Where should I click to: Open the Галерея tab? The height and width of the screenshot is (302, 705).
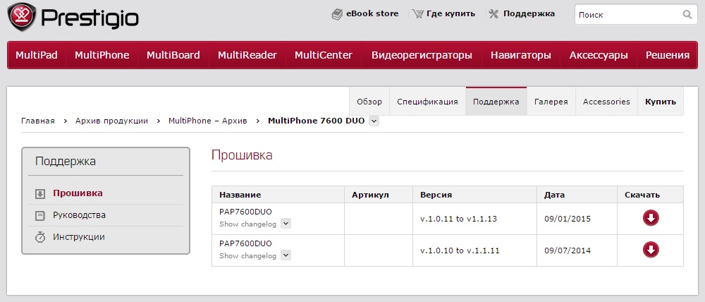click(x=551, y=102)
